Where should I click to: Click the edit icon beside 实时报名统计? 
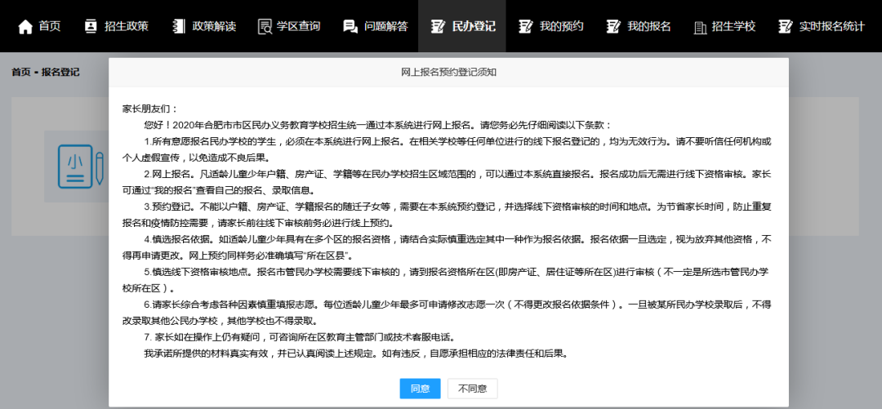pos(786,26)
